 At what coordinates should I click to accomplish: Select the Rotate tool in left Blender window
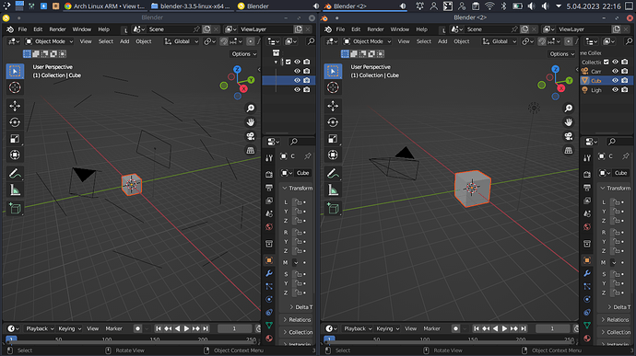point(15,122)
